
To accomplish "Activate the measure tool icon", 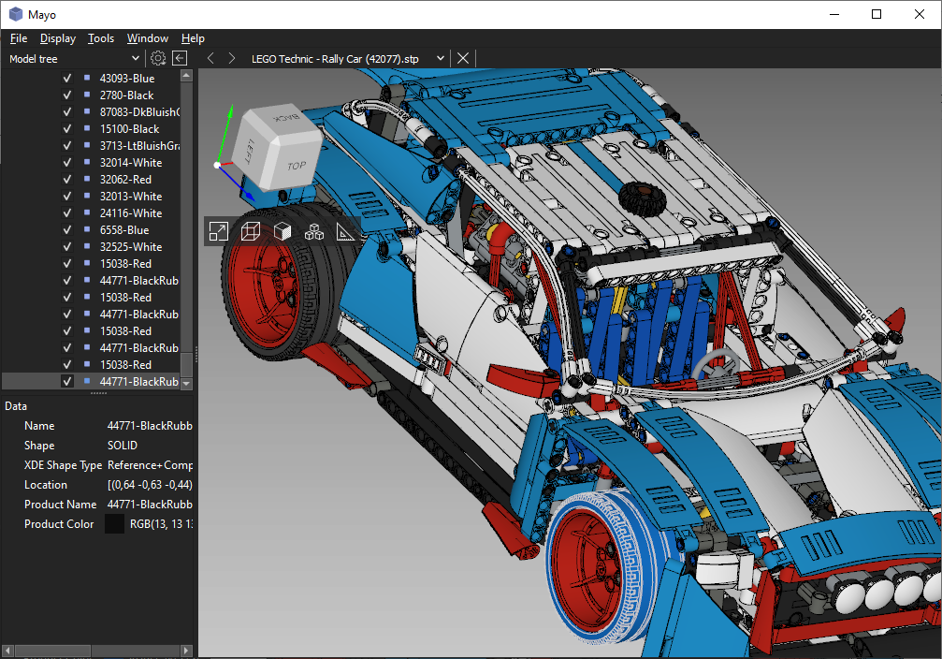I will click(345, 231).
